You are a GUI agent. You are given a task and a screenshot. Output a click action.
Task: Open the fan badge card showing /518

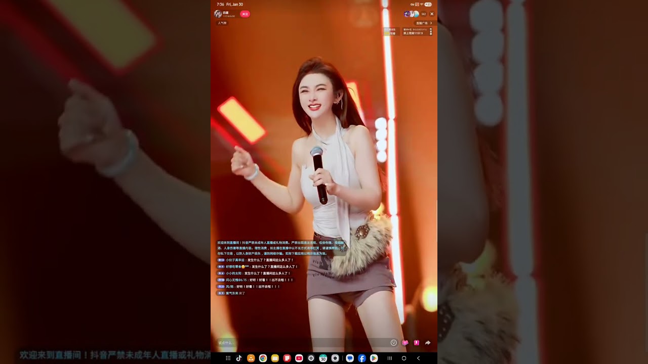point(391,31)
